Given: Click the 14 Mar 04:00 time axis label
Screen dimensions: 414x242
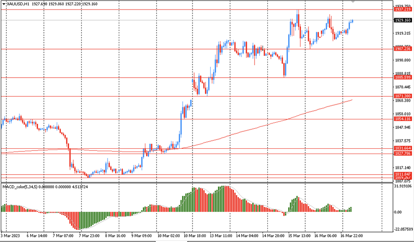Looking at the screenshot, I should coord(247,235).
